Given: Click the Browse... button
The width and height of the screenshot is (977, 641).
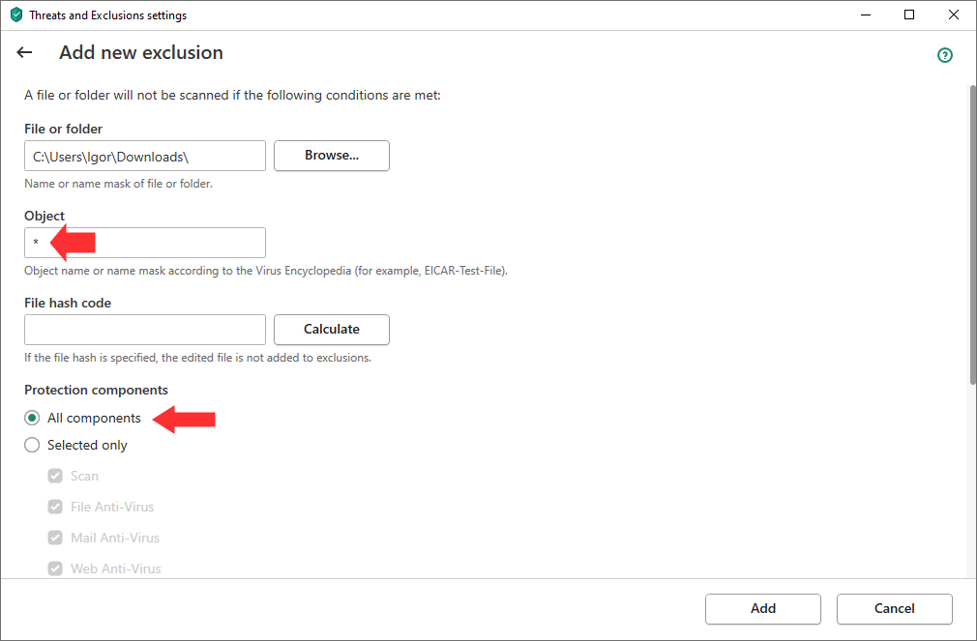Looking at the screenshot, I should tap(332, 156).
